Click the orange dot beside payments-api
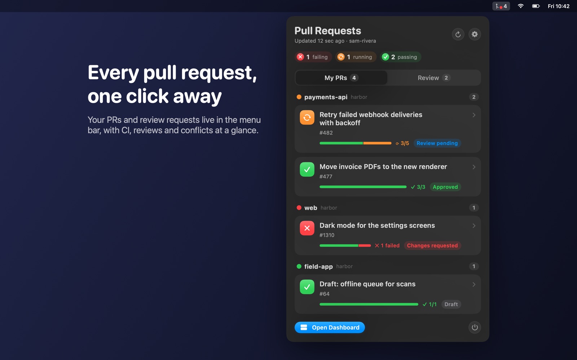Viewport: 577px width, 360px height. pos(299,97)
